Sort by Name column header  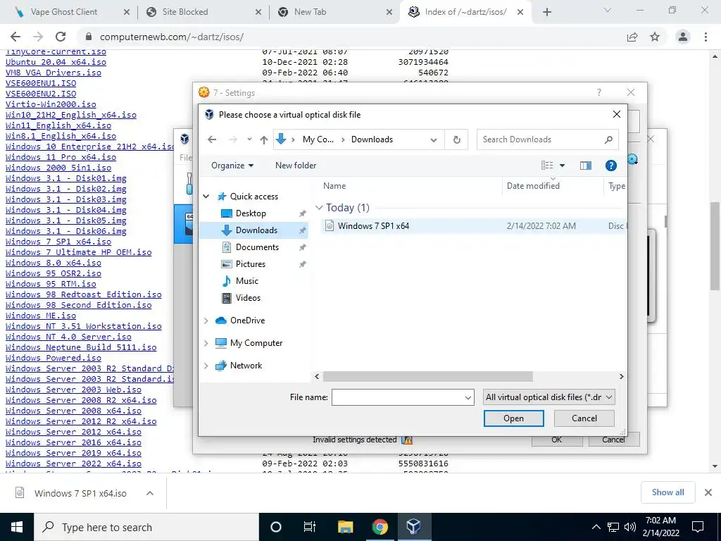[334, 186]
